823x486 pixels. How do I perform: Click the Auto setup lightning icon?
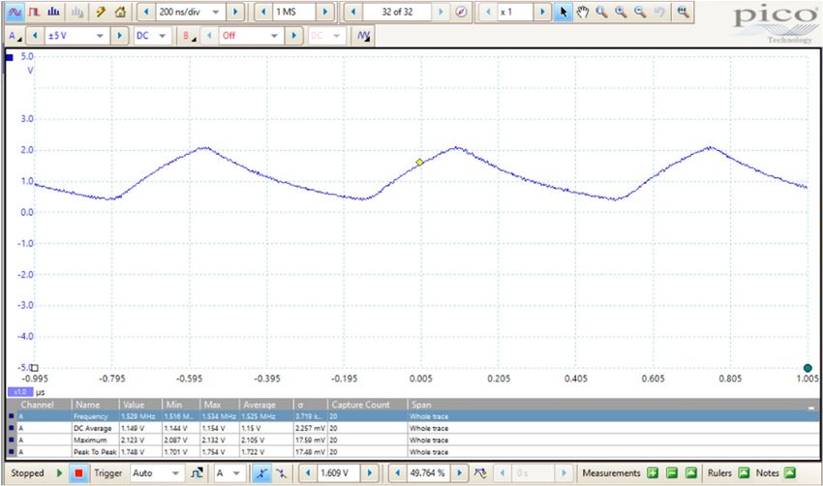pyautogui.click(x=101, y=12)
